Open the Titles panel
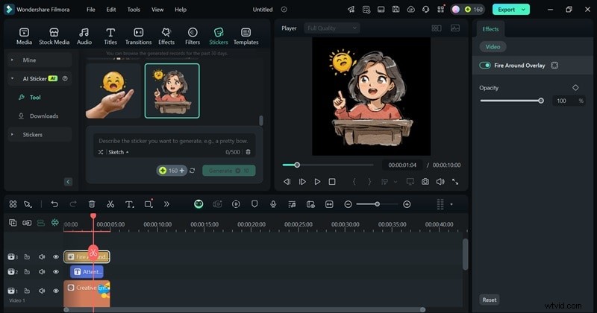597x313 pixels. (x=110, y=37)
